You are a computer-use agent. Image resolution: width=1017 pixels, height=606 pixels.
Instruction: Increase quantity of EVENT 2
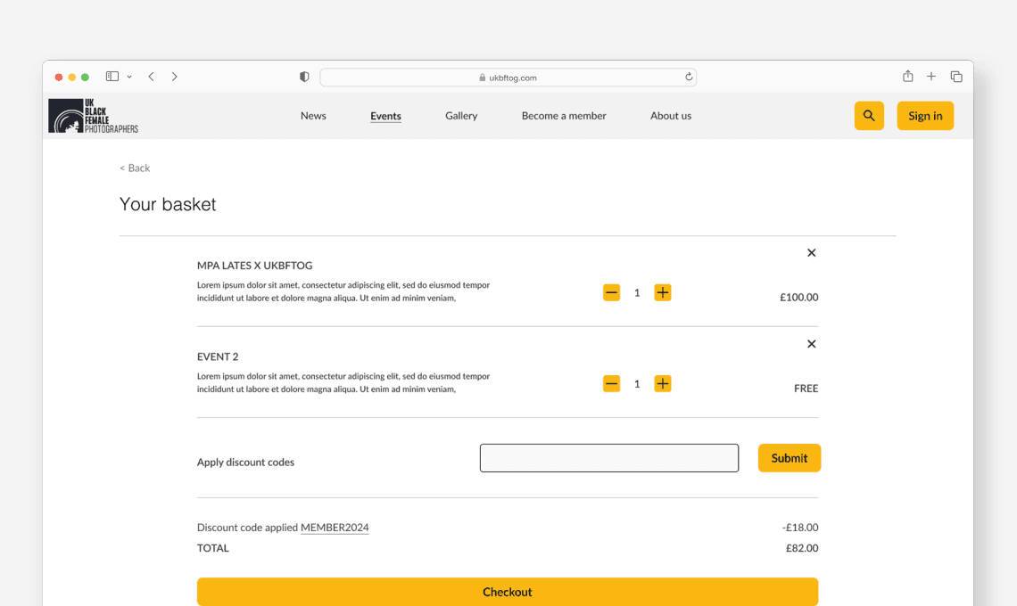(x=662, y=384)
